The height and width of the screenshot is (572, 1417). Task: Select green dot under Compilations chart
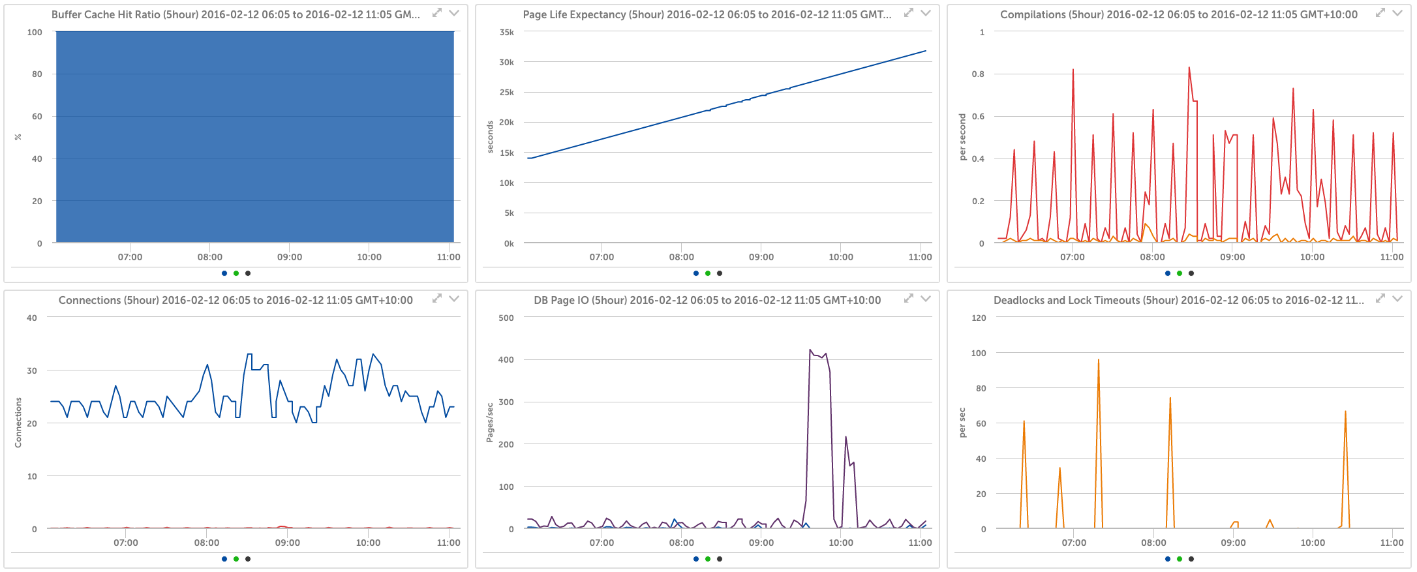point(1180,273)
